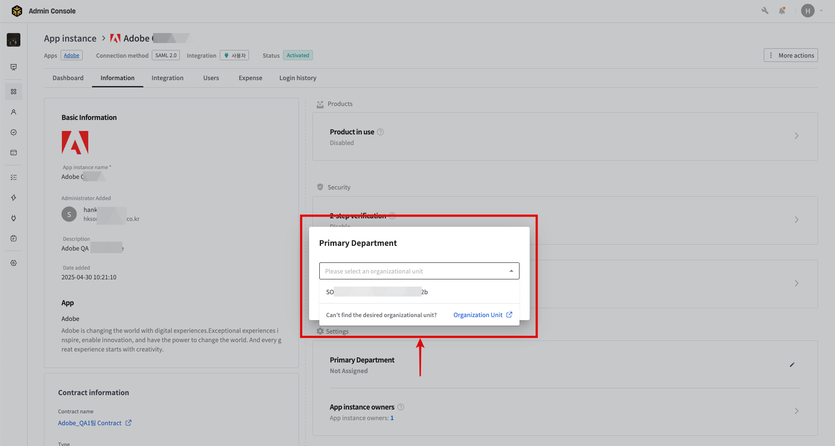Screen dimensions: 835x446
Task: Select the SO organizational unit option
Action: [377, 292]
